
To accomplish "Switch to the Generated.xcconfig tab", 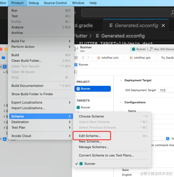I will [x=136, y=26].
